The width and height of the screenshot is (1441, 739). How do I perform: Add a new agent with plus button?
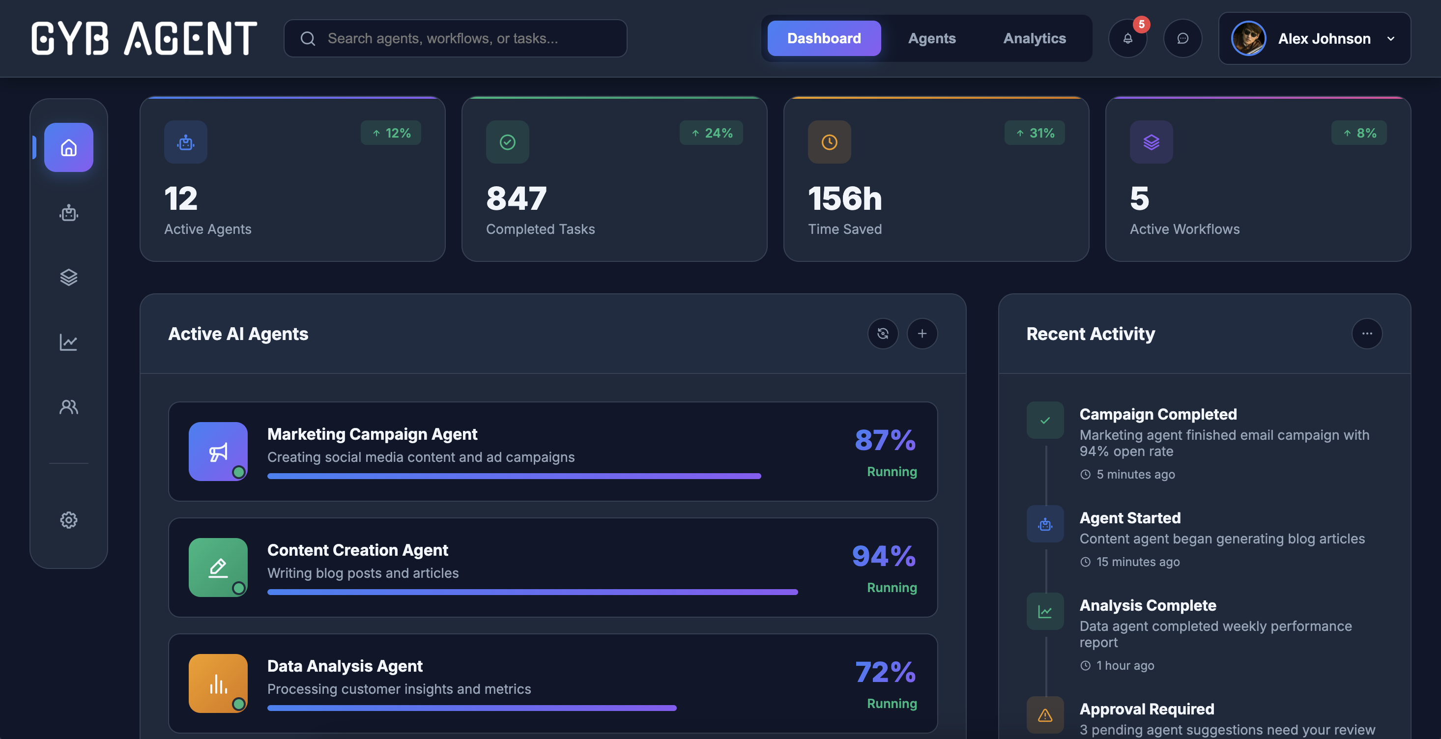pos(922,334)
